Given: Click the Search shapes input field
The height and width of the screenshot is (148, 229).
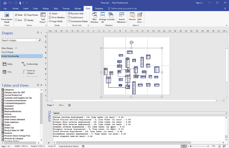Looking at the screenshot, I should pos(18,40).
